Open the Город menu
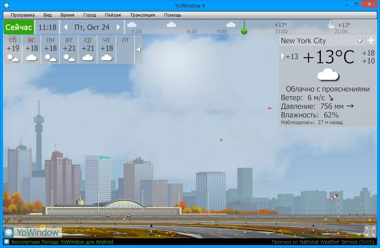 click(89, 15)
